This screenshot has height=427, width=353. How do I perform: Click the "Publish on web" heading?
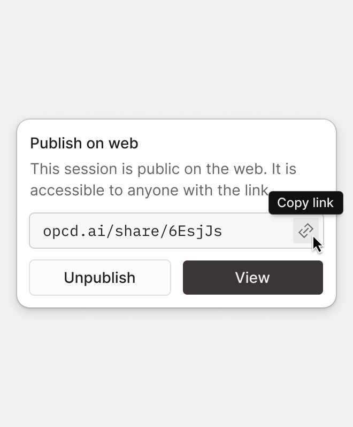[x=84, y=143]
